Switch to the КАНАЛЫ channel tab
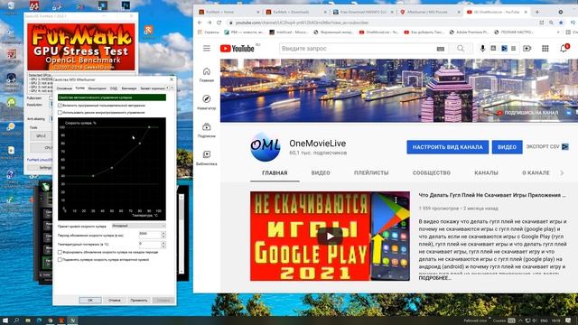 (x=486, y=172)
